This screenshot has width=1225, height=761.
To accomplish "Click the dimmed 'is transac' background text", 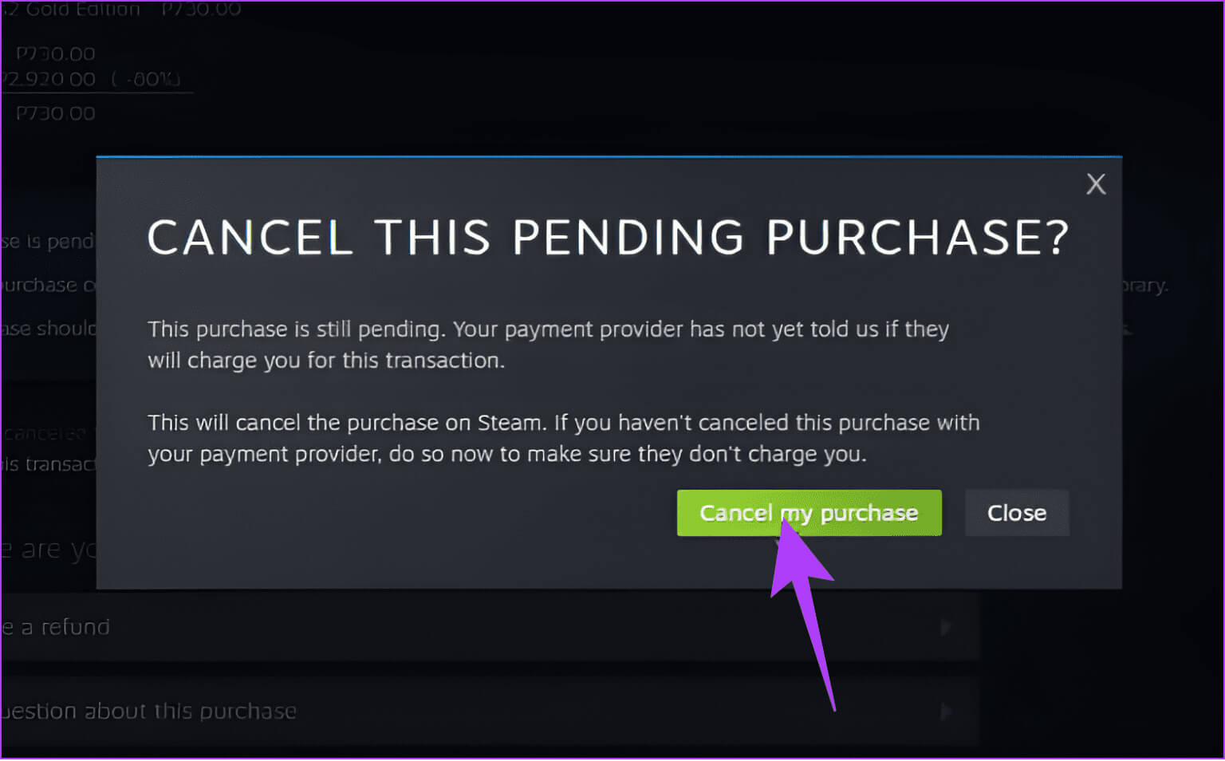I will 48,463.
